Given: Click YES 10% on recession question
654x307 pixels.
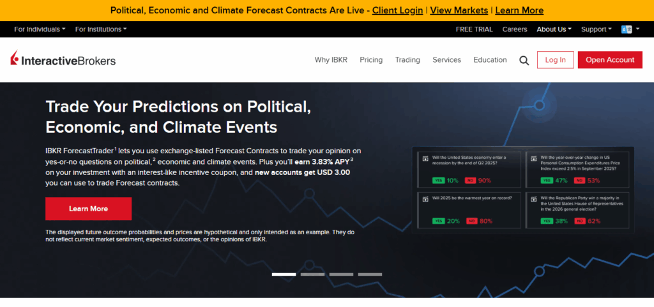Looking at the screenshot, I should point(445,181).
